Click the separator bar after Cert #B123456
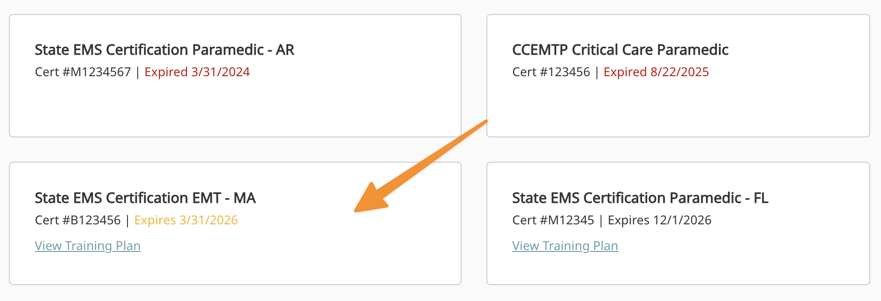 127,221
